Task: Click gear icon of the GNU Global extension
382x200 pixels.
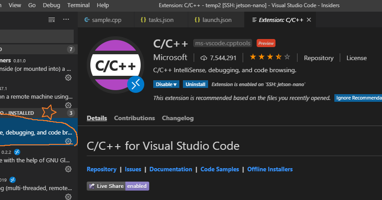Action: 68,169
